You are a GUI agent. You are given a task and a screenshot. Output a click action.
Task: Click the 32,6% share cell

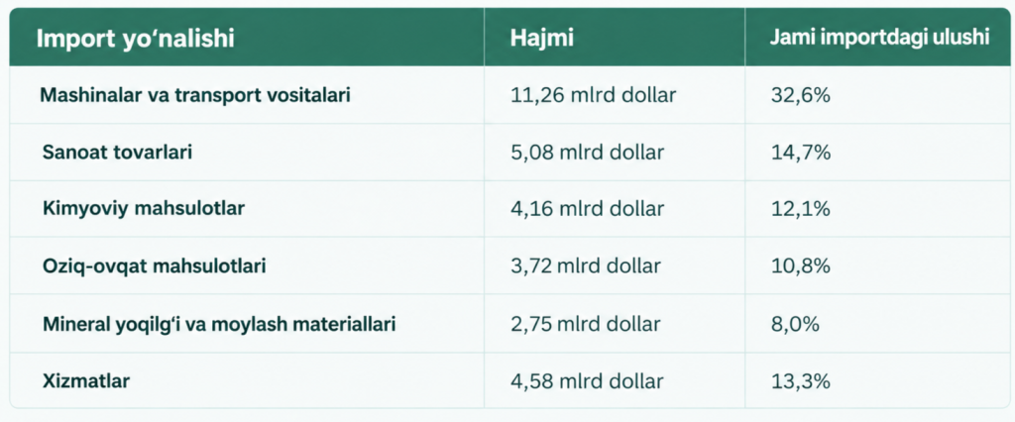pos(801,96)
